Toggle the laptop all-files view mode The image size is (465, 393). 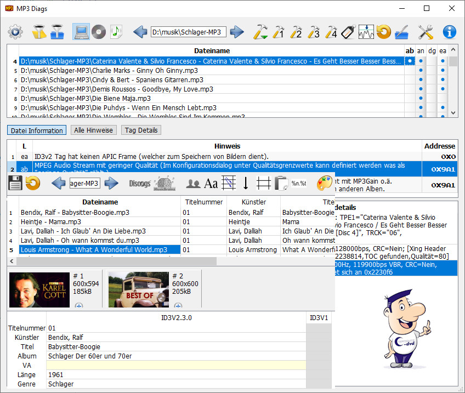(81, 32)
